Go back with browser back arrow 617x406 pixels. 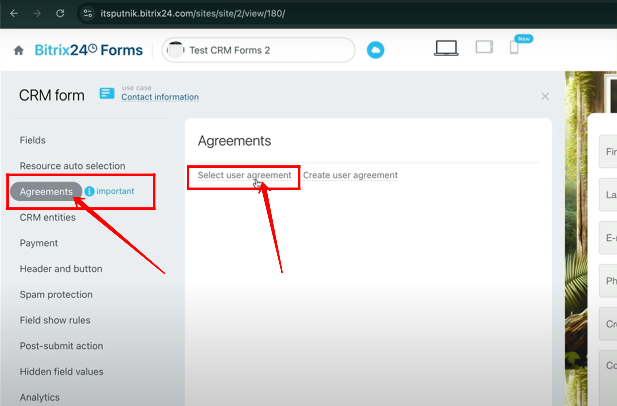(14, 13)
